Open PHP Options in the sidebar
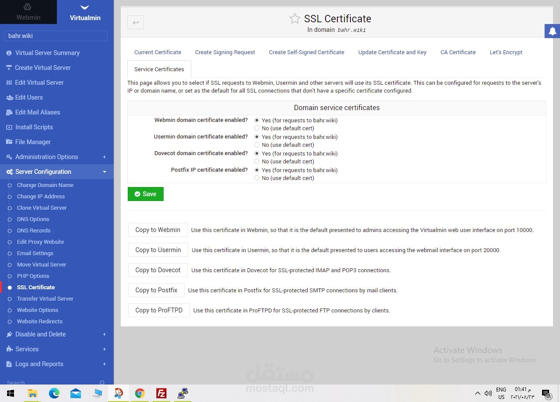The height and width of the screenshot is (402, 560). [x=33, y=276]
